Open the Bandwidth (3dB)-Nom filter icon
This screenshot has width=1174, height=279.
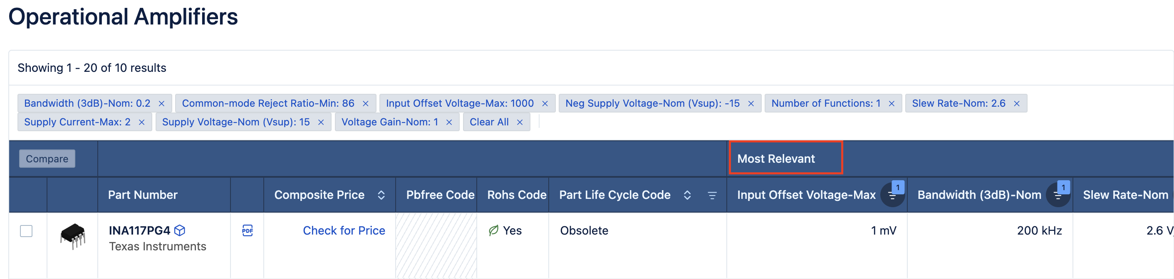tap(1058, 195)
